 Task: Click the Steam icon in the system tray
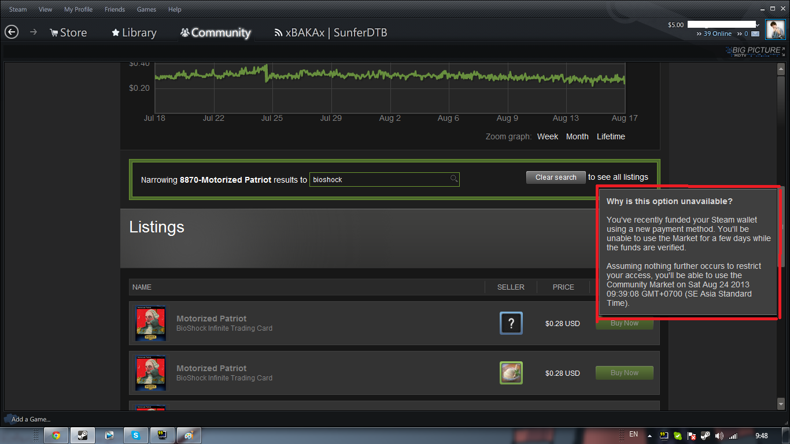(706, 436)
